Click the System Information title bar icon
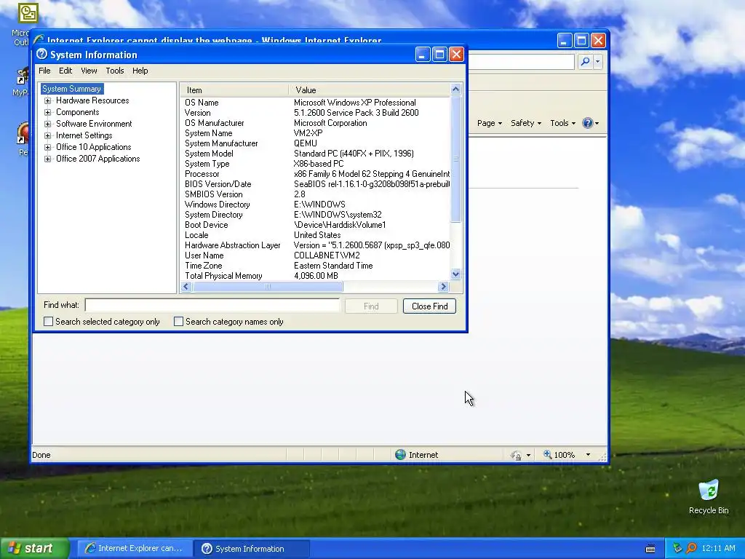The image size is (745, 559). (41, 54)
